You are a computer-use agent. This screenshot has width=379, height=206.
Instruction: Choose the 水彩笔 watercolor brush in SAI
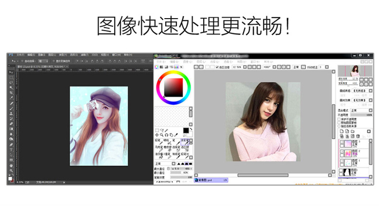coord(185,142)
